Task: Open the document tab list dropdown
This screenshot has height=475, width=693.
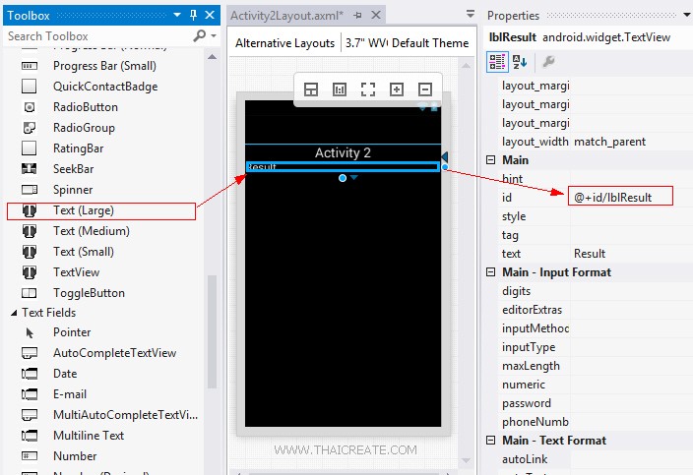Action: click(471, 15)
